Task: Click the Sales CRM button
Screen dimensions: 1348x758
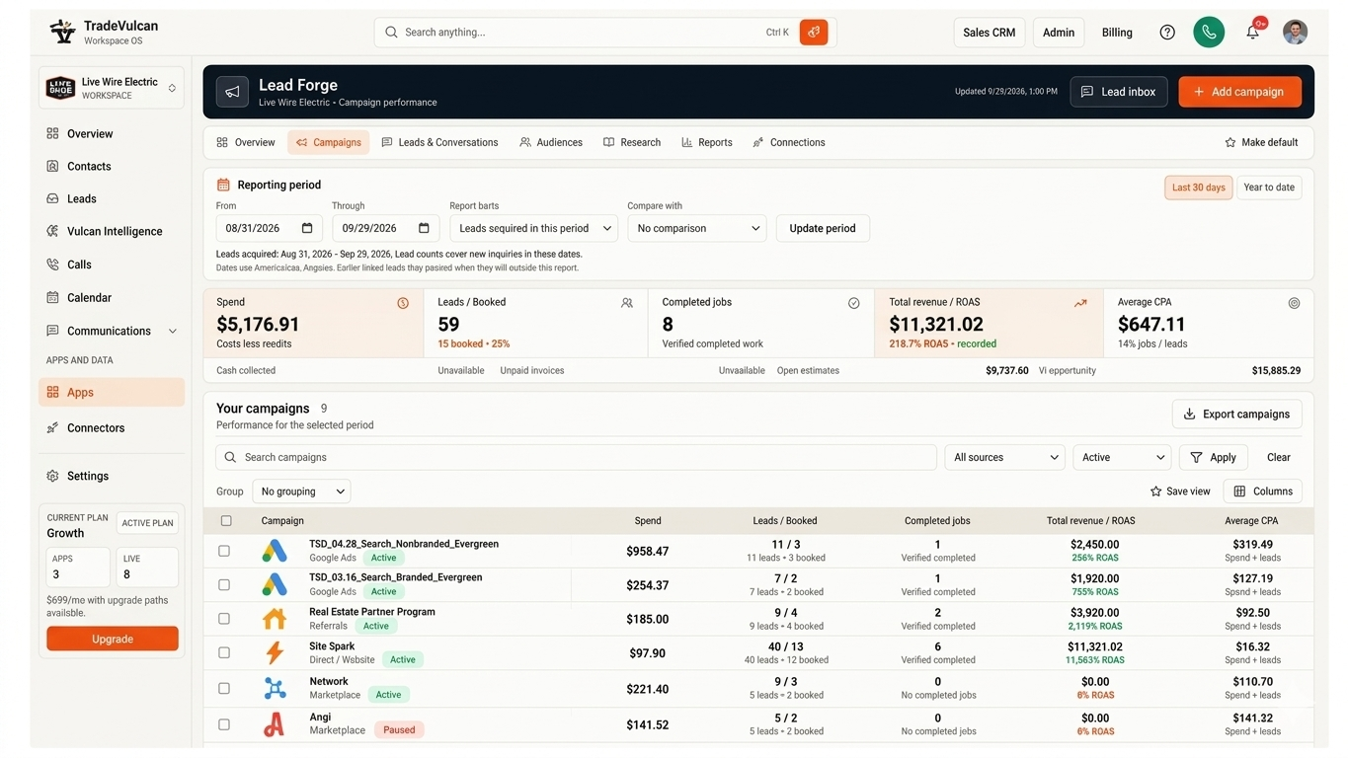Action: point(989,33)
